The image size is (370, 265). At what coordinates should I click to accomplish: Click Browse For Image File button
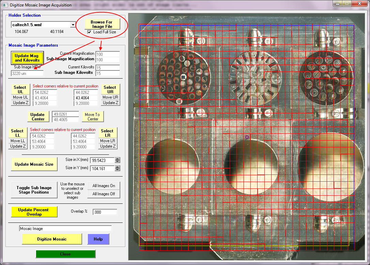click(x=102, y=24)
